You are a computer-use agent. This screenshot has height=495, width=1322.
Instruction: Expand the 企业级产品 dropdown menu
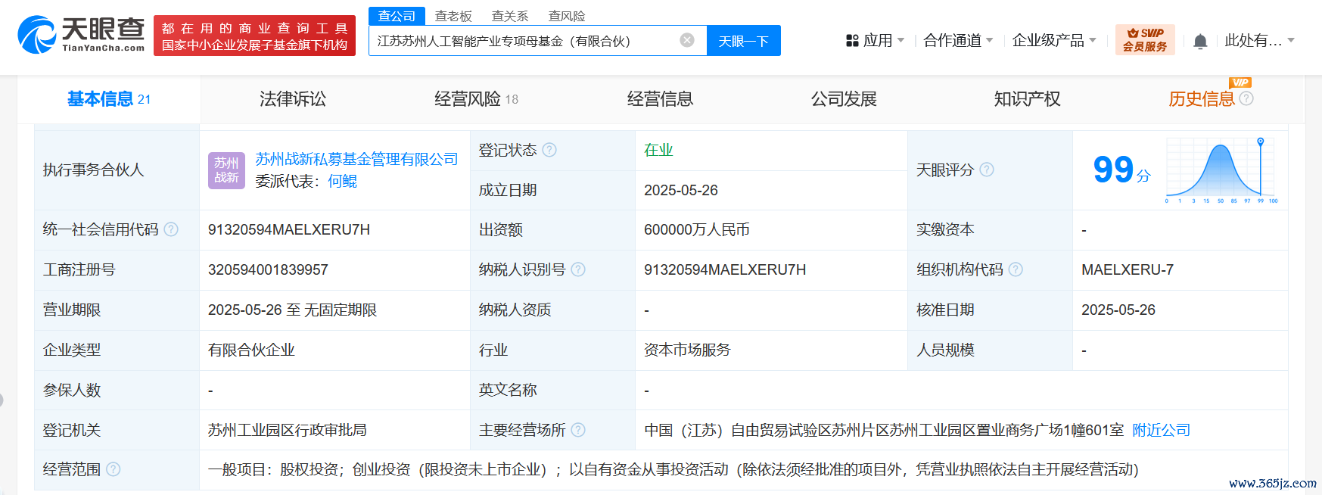click(1093, 40)
